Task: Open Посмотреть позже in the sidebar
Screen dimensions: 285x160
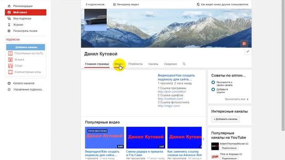Action: click(x=26, y=31)
